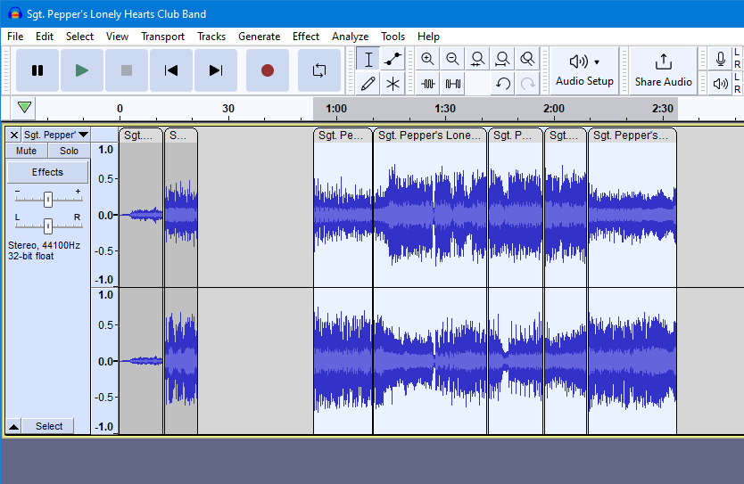Open the Effect menu

[x=305, y=37]
